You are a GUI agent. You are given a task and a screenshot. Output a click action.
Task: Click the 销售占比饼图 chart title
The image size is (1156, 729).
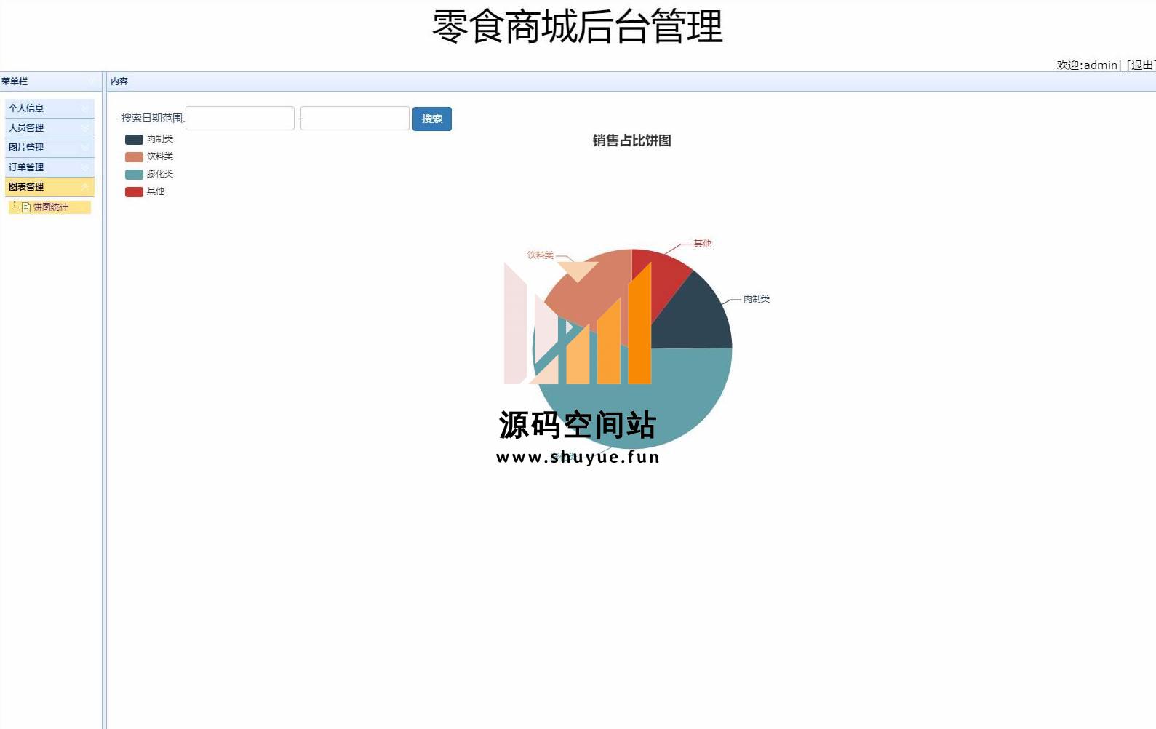coord(632,140)
